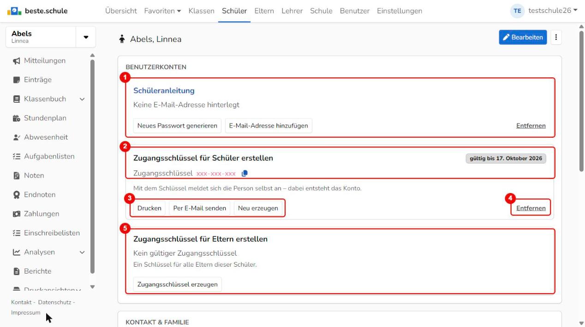Viewport: 585px width, 327px height.
Task: Expand the Klassenbuch sidebar section
Action: (x=82, y=99)
